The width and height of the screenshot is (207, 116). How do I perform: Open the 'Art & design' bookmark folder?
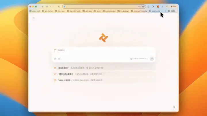tap(123, 11)
